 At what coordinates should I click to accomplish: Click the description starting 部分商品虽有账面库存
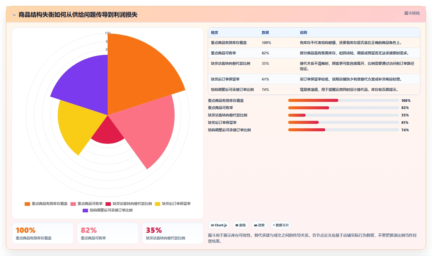pyautogui.click(x=355, y=53)
